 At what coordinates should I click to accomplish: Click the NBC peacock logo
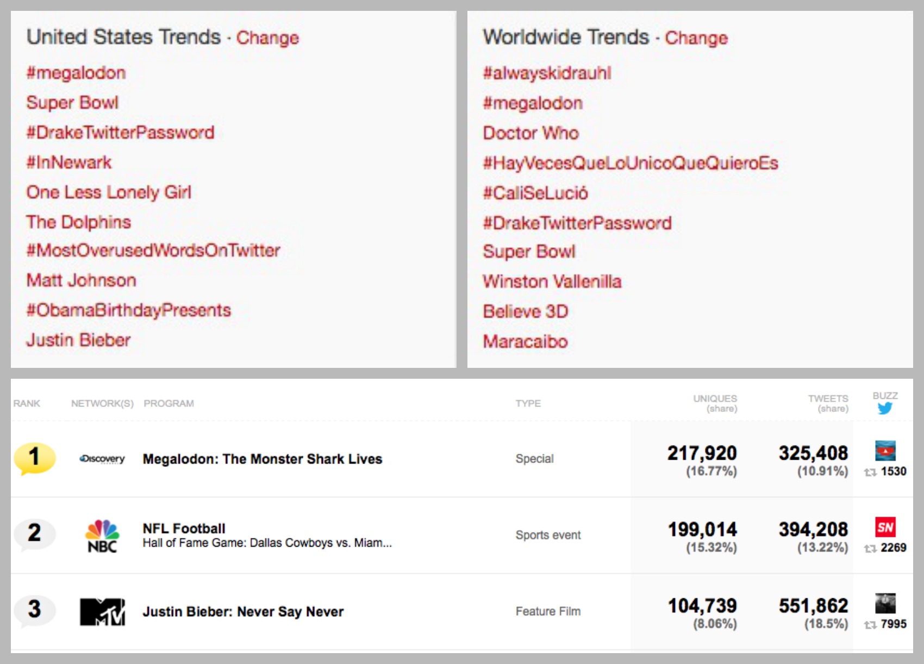(102, 536)
